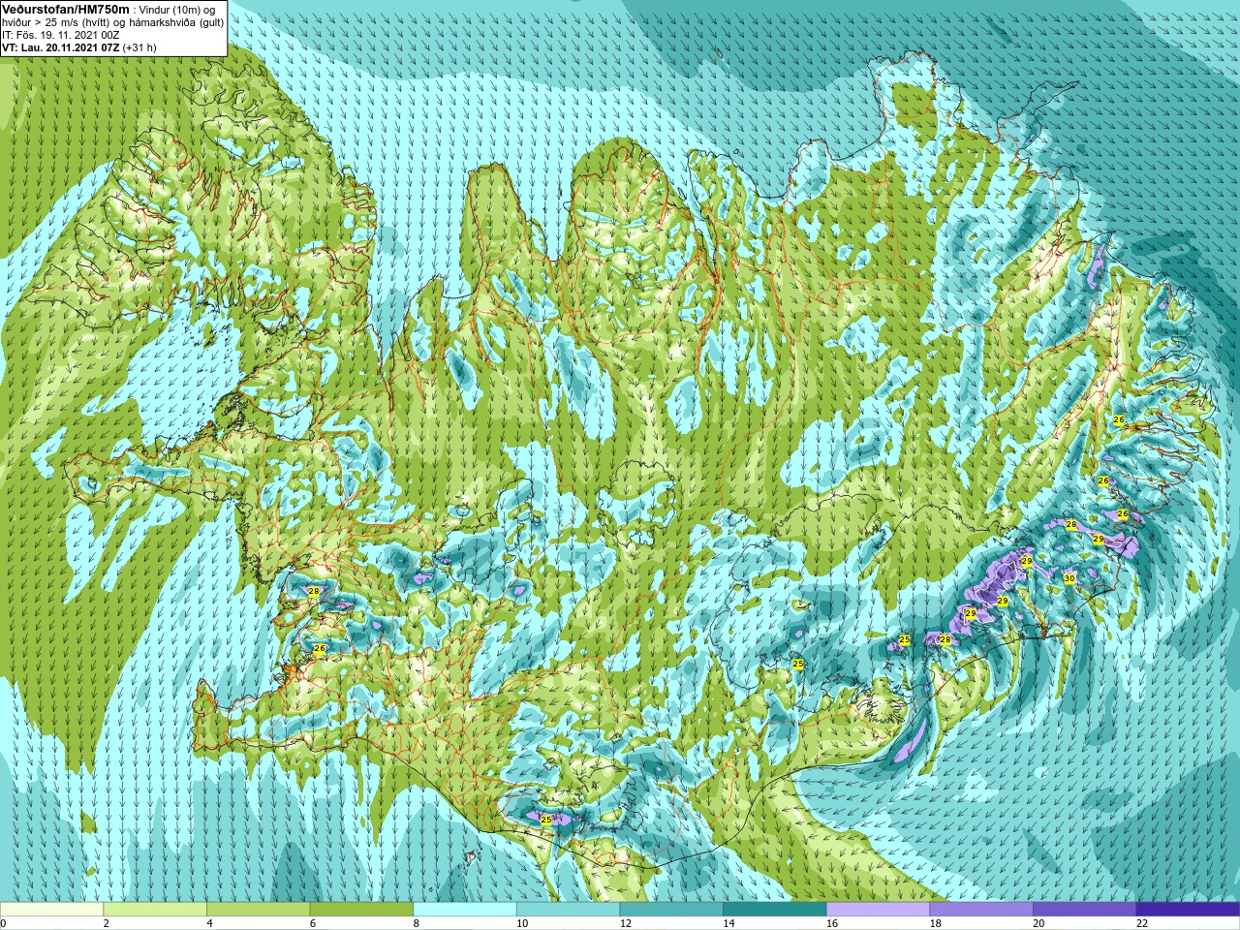Viewport: 1240px width, 930px height.
Task: Pick the light lavender 16–18 m/s scale swatch
Action: point(878,909)
